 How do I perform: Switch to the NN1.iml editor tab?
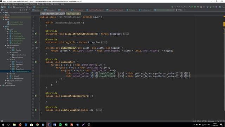[180, 10]
